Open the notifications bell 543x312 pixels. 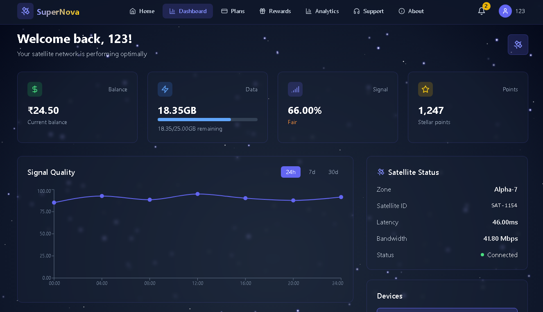tap(482, 11)
